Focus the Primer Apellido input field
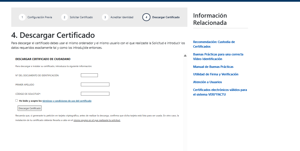 (x=95, y=84)
